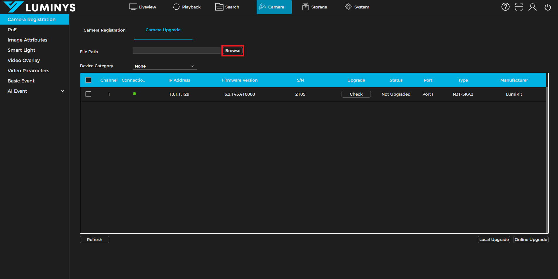Check the checkbox for channel 1
Viewport: 558px width, 279px height.
coord(88,94)
